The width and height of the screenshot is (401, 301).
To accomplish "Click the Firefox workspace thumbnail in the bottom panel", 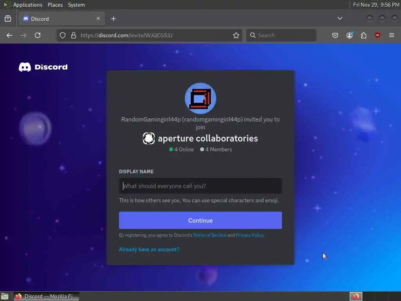I will coord(356,296).
